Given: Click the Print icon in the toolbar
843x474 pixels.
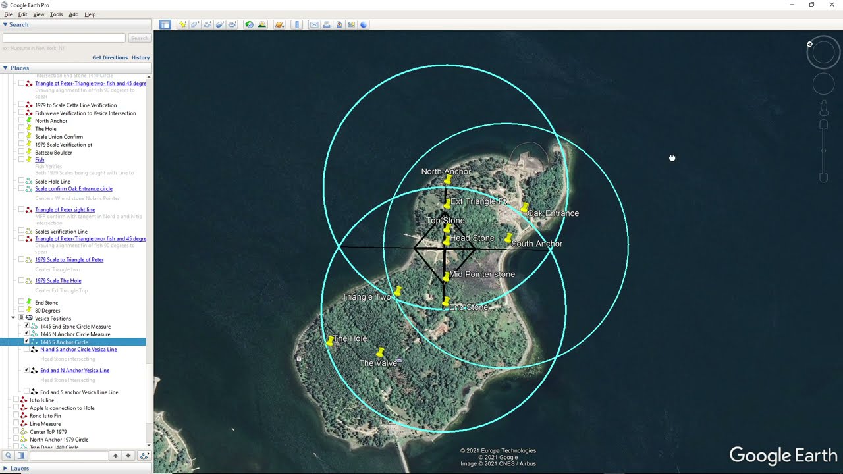Looking at the screenshot, I should [x=327, y=24].
